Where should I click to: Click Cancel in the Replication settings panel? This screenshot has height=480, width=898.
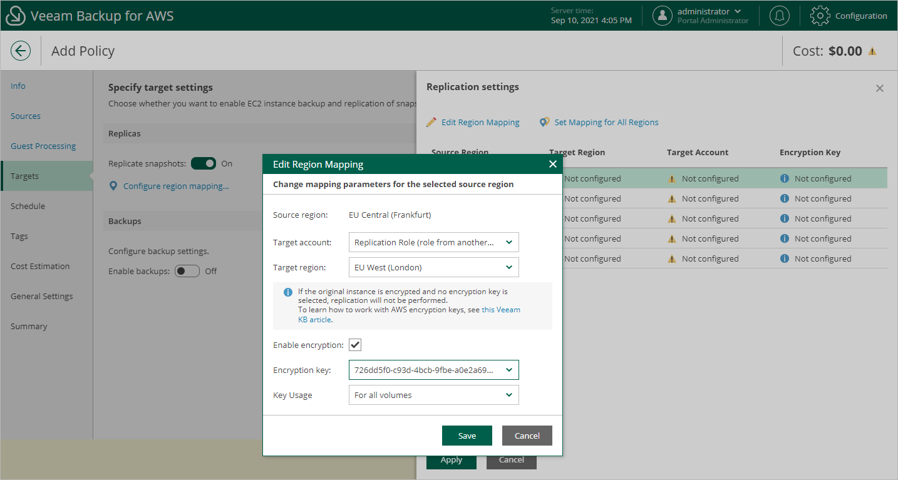(x=512, y=462)
